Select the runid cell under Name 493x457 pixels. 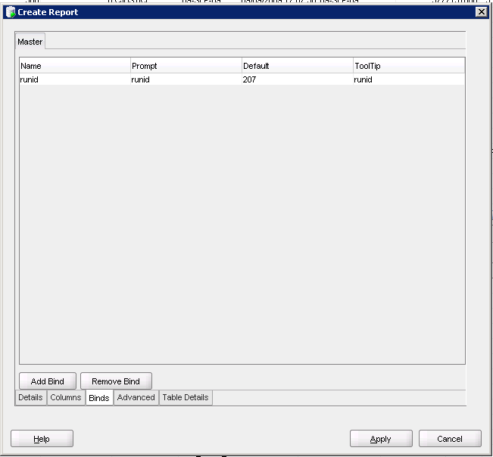(75, 79)
